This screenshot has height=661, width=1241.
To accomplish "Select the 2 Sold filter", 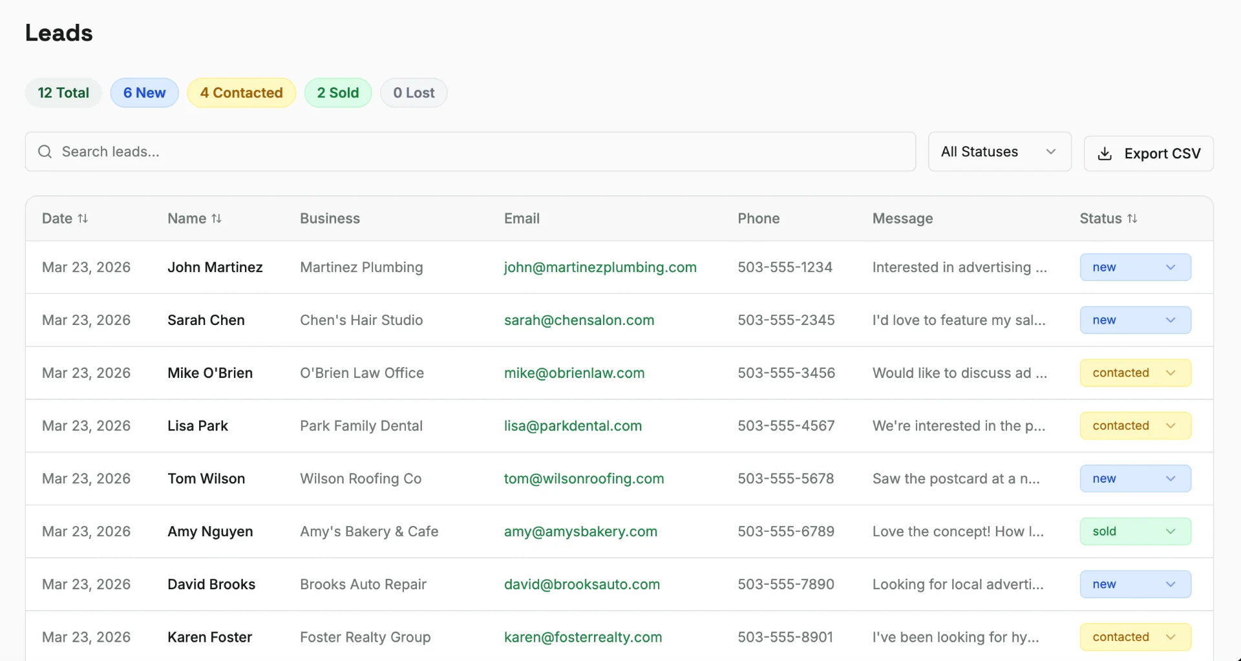I will pyautogui.click(x=337, y=92).
